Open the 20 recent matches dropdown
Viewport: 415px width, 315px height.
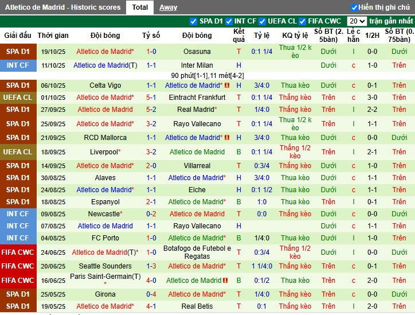point(357,21)
